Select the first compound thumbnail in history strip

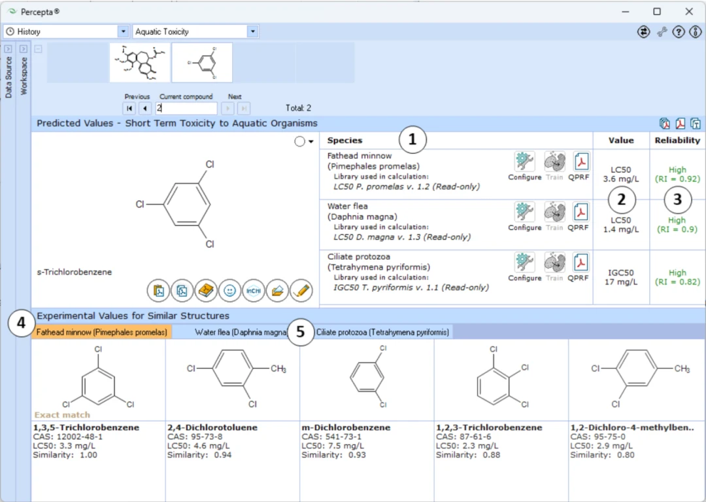[x=140, y=63]
